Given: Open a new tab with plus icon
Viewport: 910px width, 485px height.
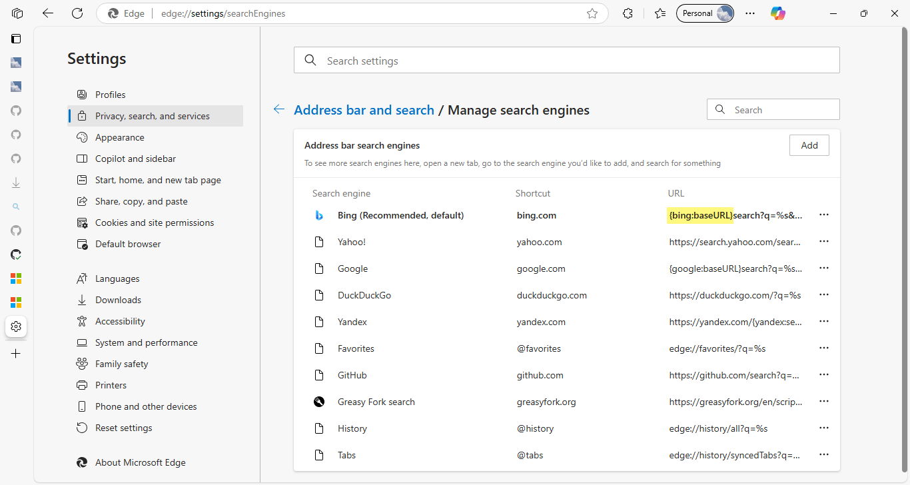Looking at the screenshot, I should (x=16, y=353).
